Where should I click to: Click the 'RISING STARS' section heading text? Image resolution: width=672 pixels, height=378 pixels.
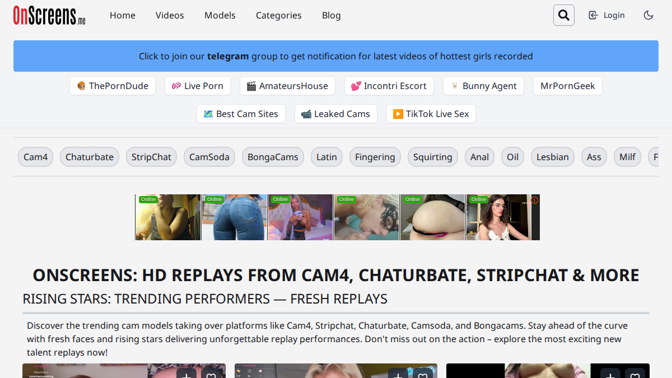pyautogui.click(x=205, y=299)
